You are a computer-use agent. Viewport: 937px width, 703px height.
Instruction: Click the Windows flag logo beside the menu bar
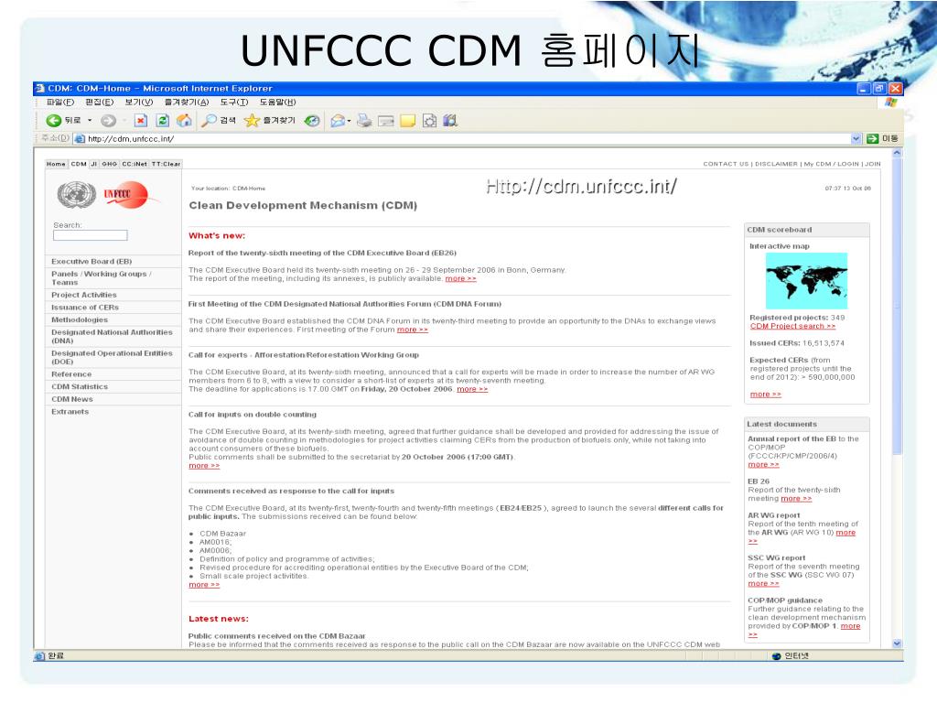(890, 103)
